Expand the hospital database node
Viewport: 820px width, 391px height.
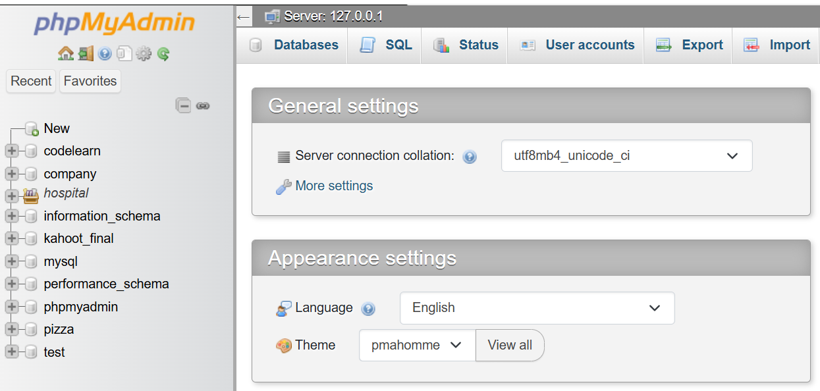11,196
